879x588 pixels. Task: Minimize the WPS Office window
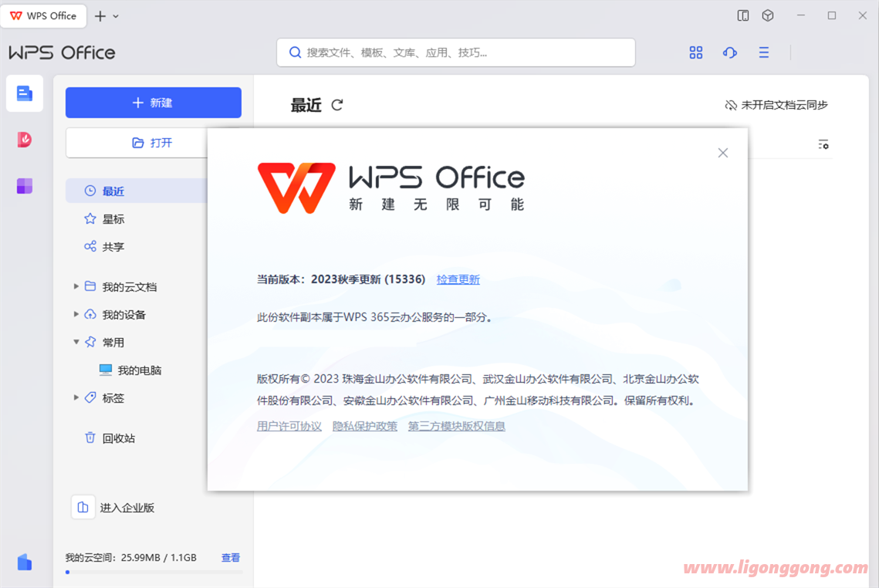click(x=801, y=15)
